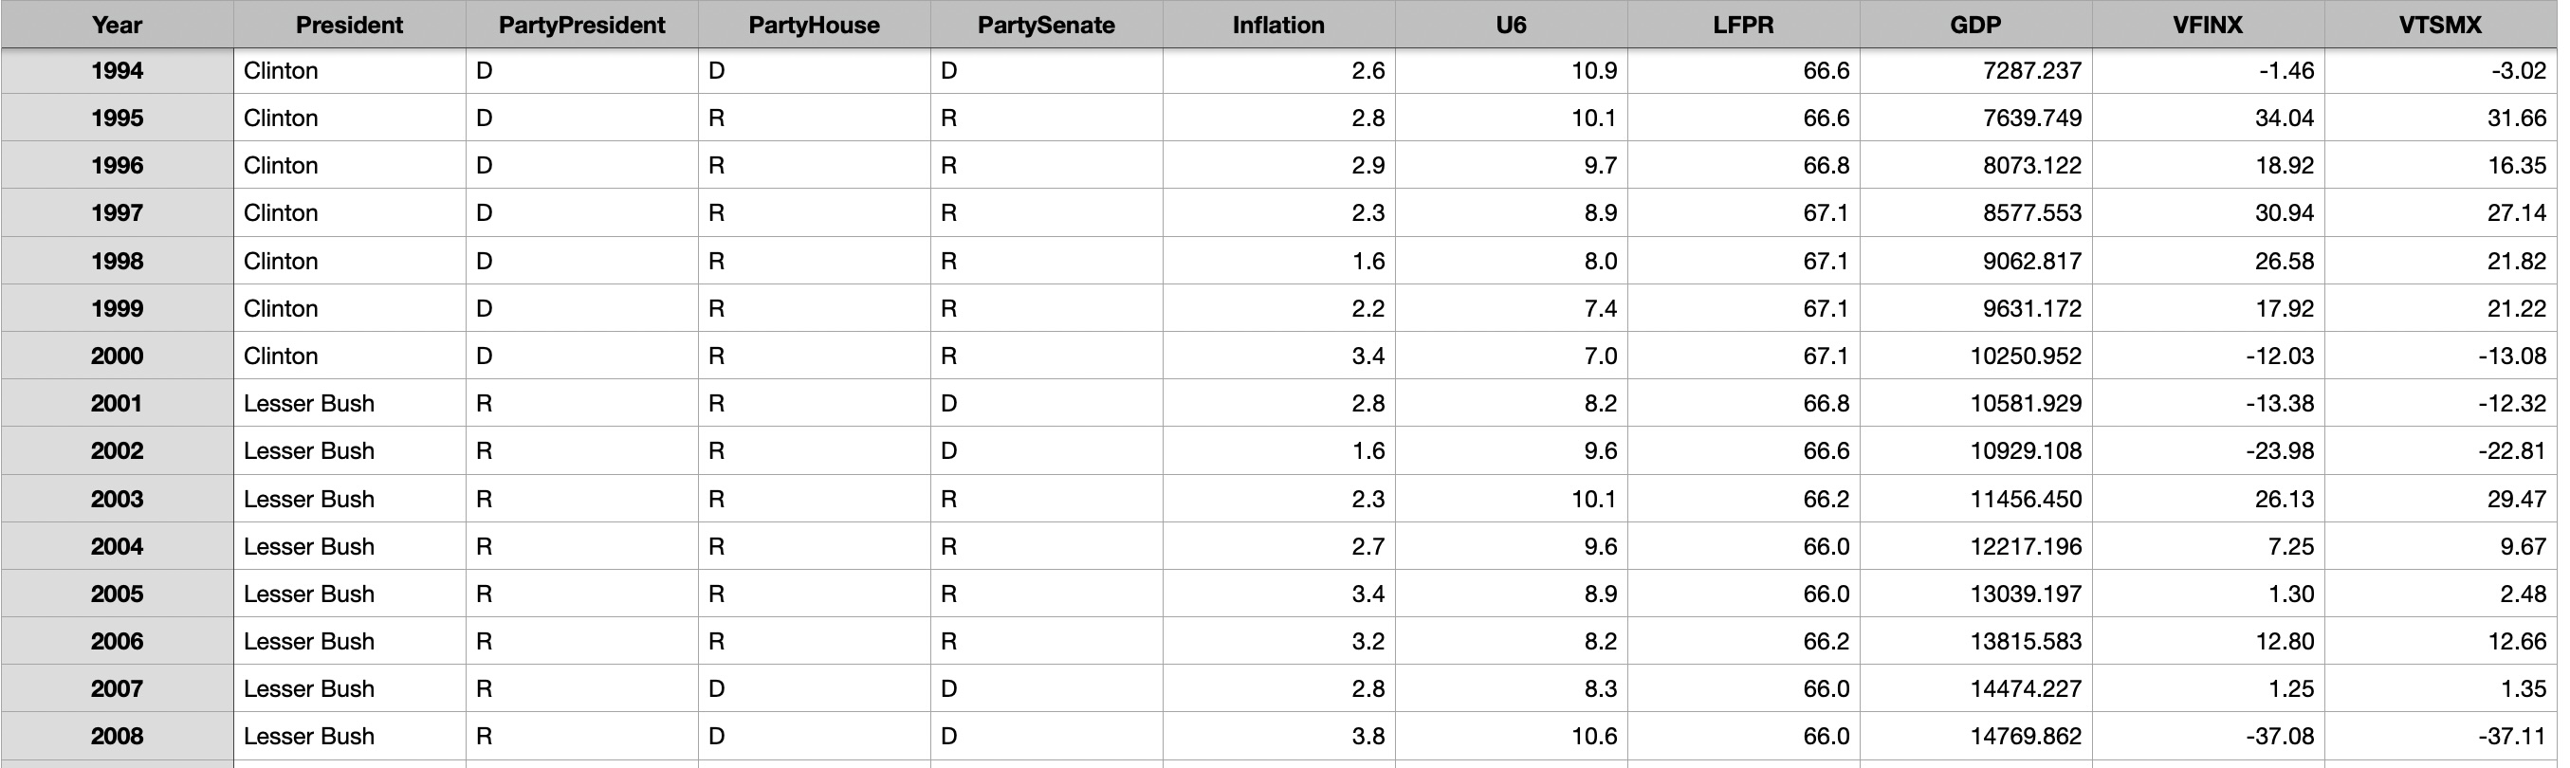Select the Year column header
The height and width of the screenshot is (768, 2570).
click(x=117, y=24)
